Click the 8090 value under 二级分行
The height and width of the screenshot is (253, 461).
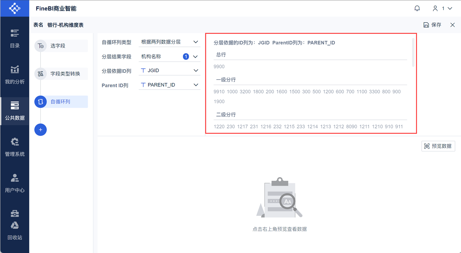[x=351, y=126]
